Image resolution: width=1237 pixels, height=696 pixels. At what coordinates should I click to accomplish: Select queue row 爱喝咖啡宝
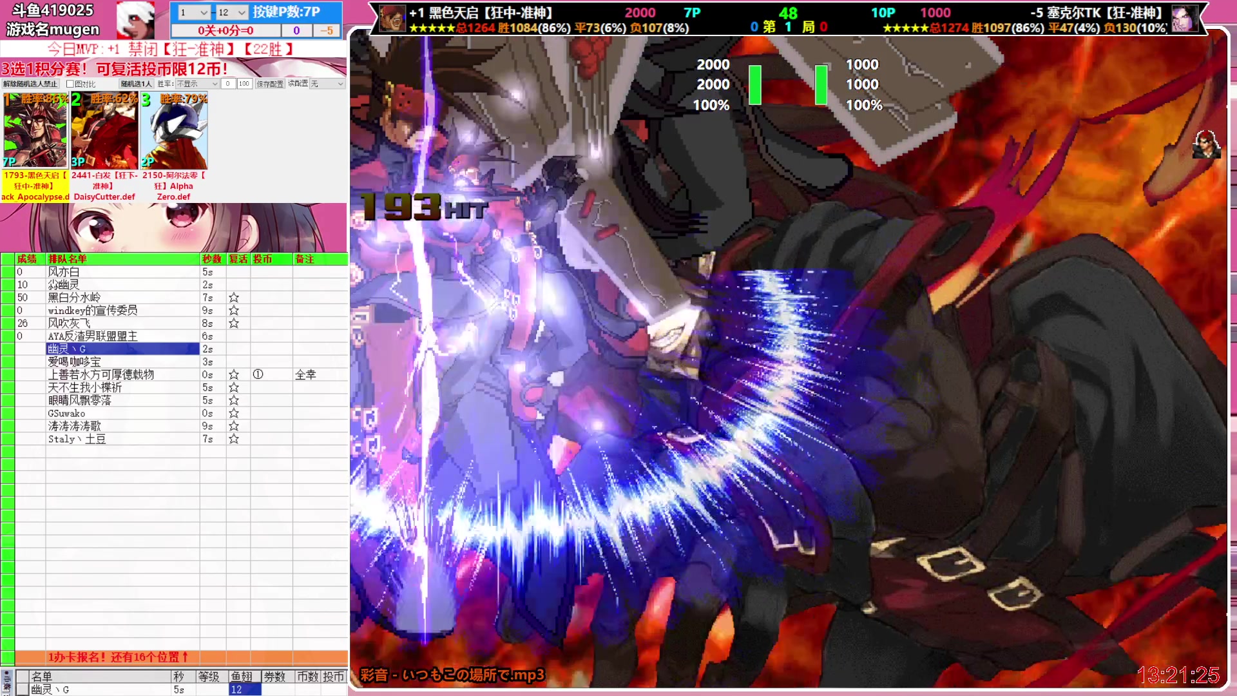point(122,362)
